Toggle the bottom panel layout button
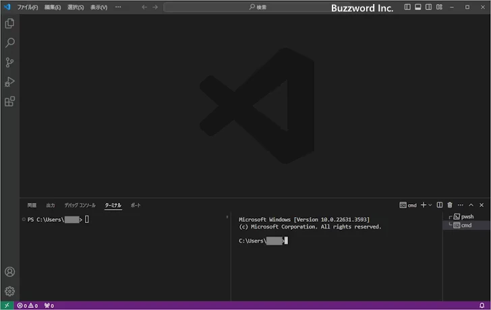 [418, 7]
